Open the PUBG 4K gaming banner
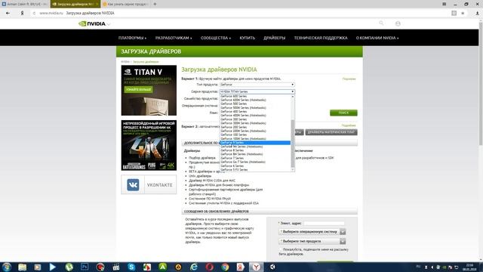483x272 pixels. (149, 145)
